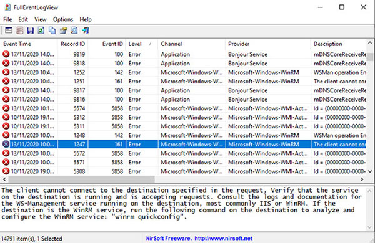Click Bonjour Service provider in record 9817 row
The height and width of the screenshot is (243, 375).
click(247, 90)
